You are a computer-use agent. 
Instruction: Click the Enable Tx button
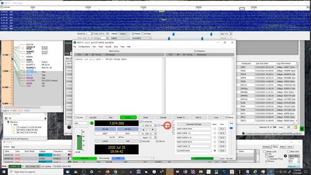[181, 118]
